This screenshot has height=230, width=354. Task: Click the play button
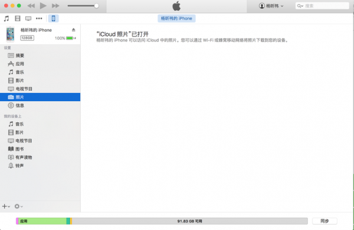coord(43,6)
